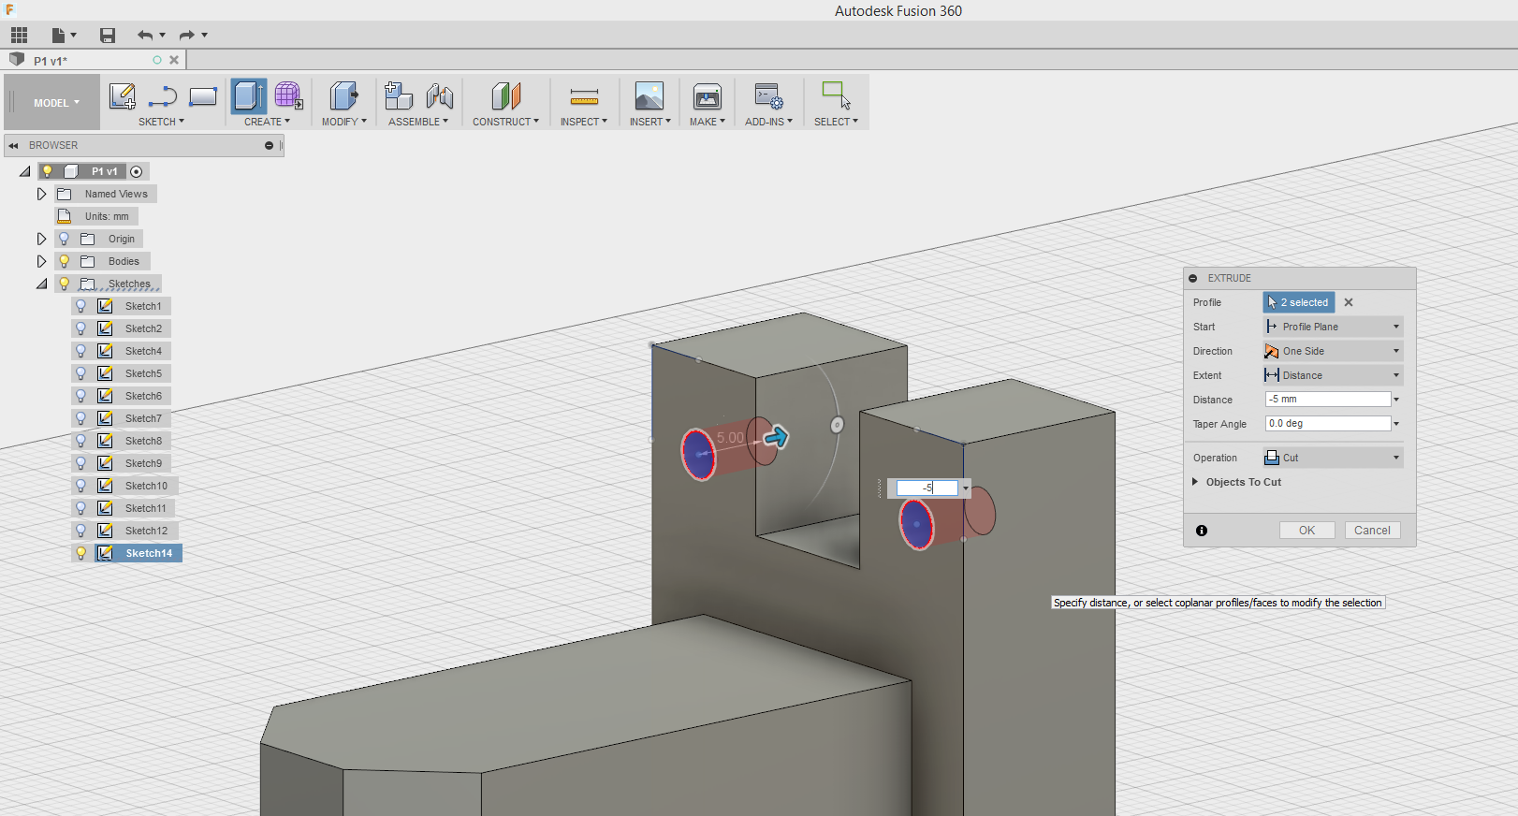The height and width of the screenshot is (816, 1518).
Task: Clear profile selection with X
Action: pos(1349,302)
